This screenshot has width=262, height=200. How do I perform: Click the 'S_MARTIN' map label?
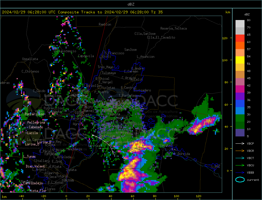121,118
